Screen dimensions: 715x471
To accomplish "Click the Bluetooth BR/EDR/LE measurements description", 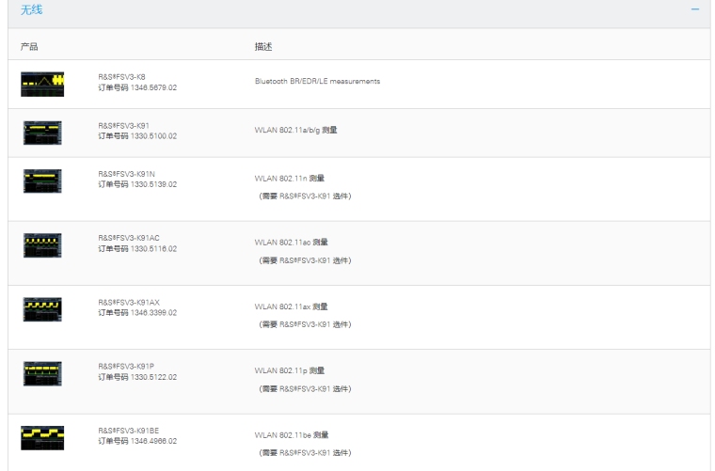I will coord(317,81).
